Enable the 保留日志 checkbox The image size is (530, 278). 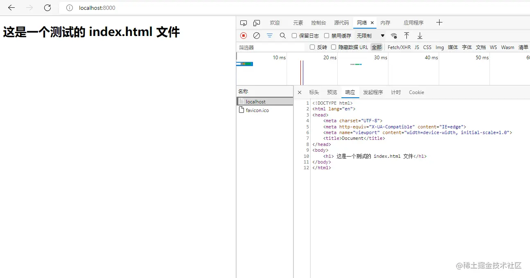(x=294, y=36)
